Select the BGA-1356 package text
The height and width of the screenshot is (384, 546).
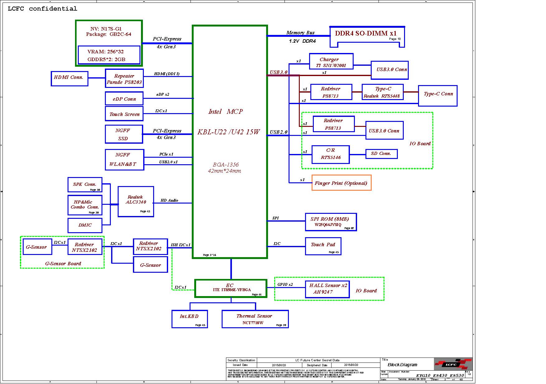click(x=226, y=164)
